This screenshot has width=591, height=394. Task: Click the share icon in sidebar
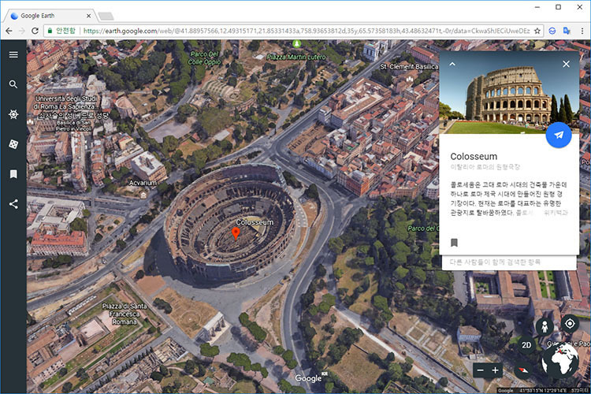pos(13,204)
